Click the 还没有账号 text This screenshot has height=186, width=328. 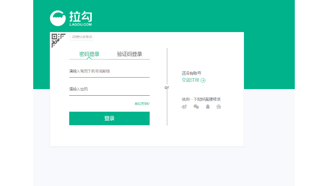click(191, 73)
